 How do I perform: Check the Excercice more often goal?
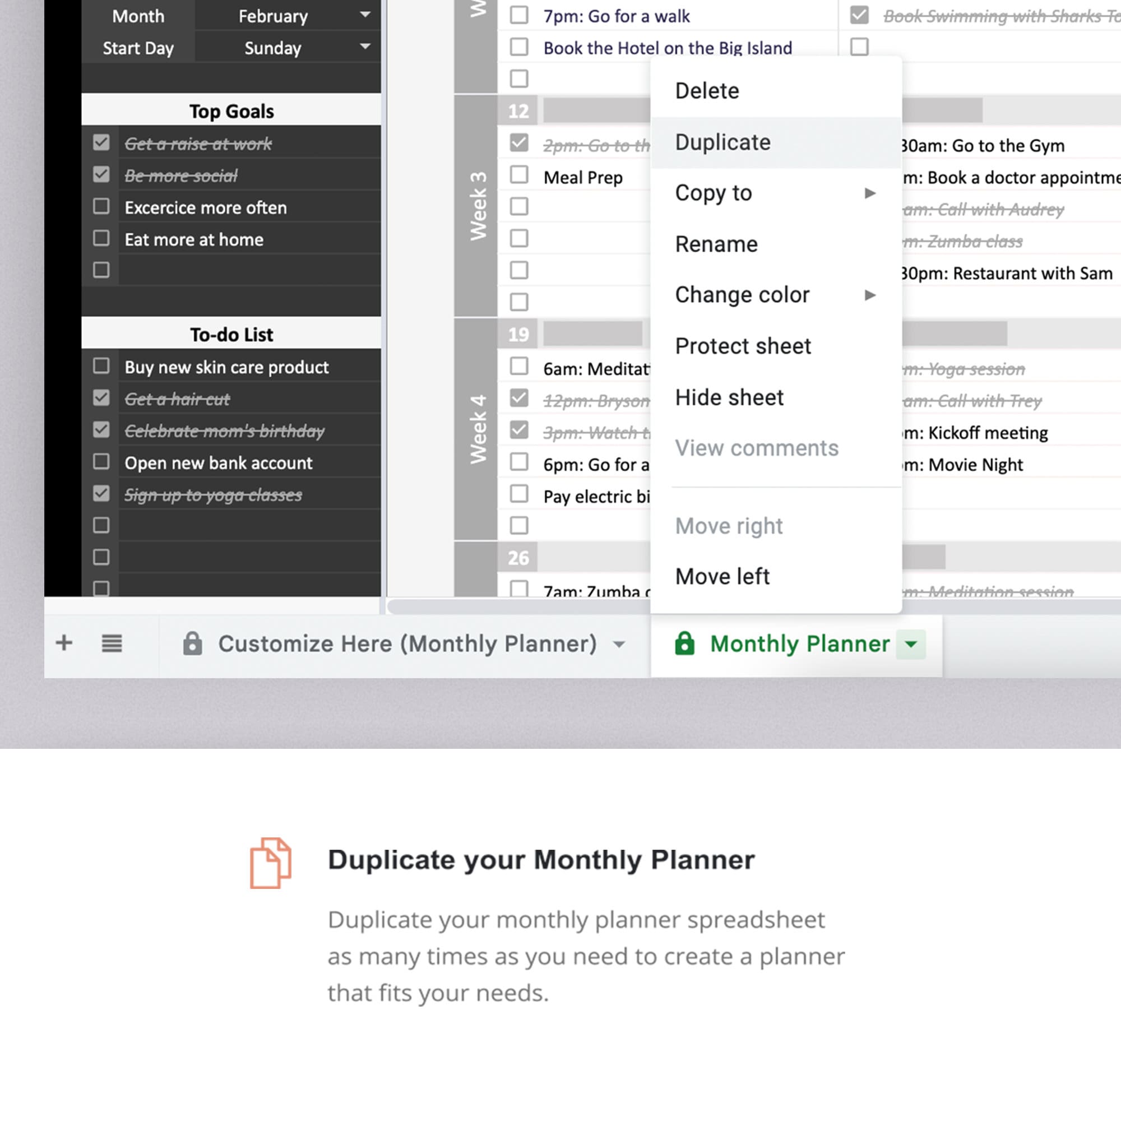pos(101,206)
